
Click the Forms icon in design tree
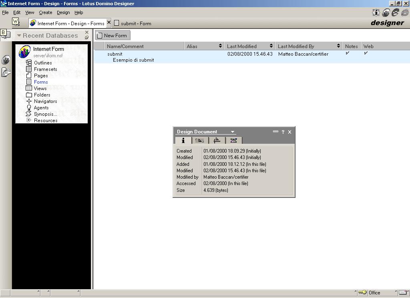29,82
